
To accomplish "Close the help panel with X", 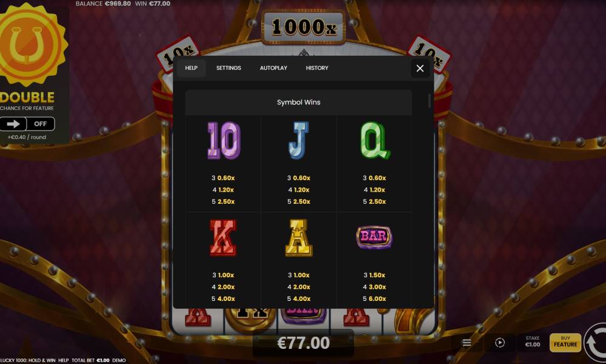I will [x=420, y=69].
